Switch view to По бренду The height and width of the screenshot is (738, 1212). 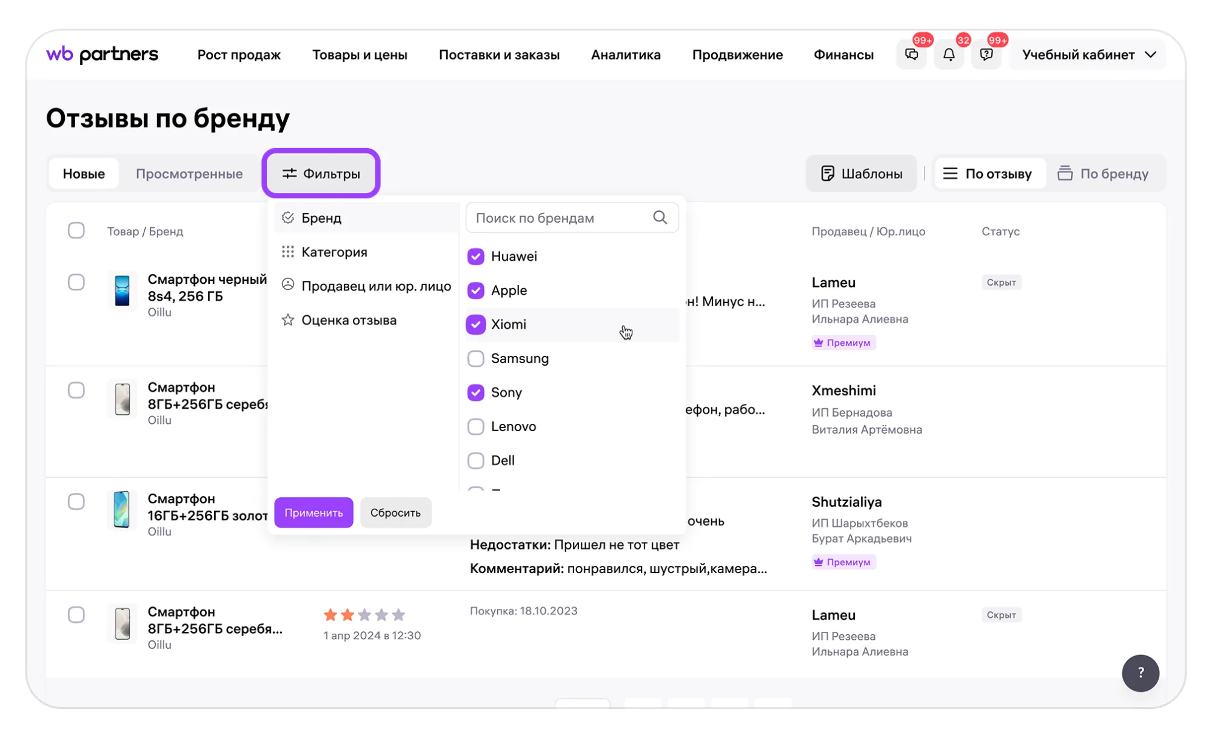click(1103, 173)
